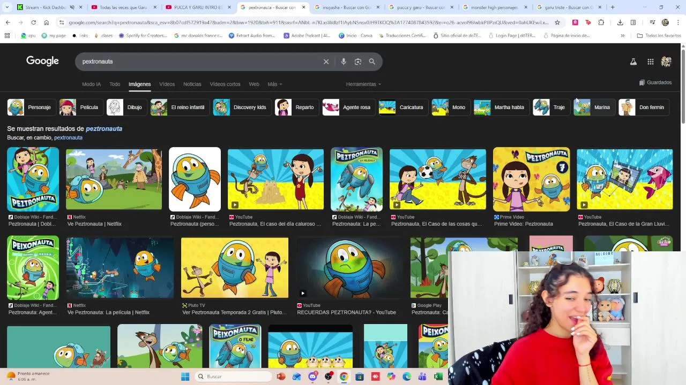Bookmark this page with the star icon
This screenshot has width=686, height=385.
tap(557, 22)
